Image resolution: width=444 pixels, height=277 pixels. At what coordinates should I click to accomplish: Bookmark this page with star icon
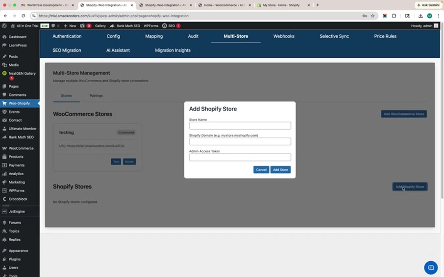372,16
